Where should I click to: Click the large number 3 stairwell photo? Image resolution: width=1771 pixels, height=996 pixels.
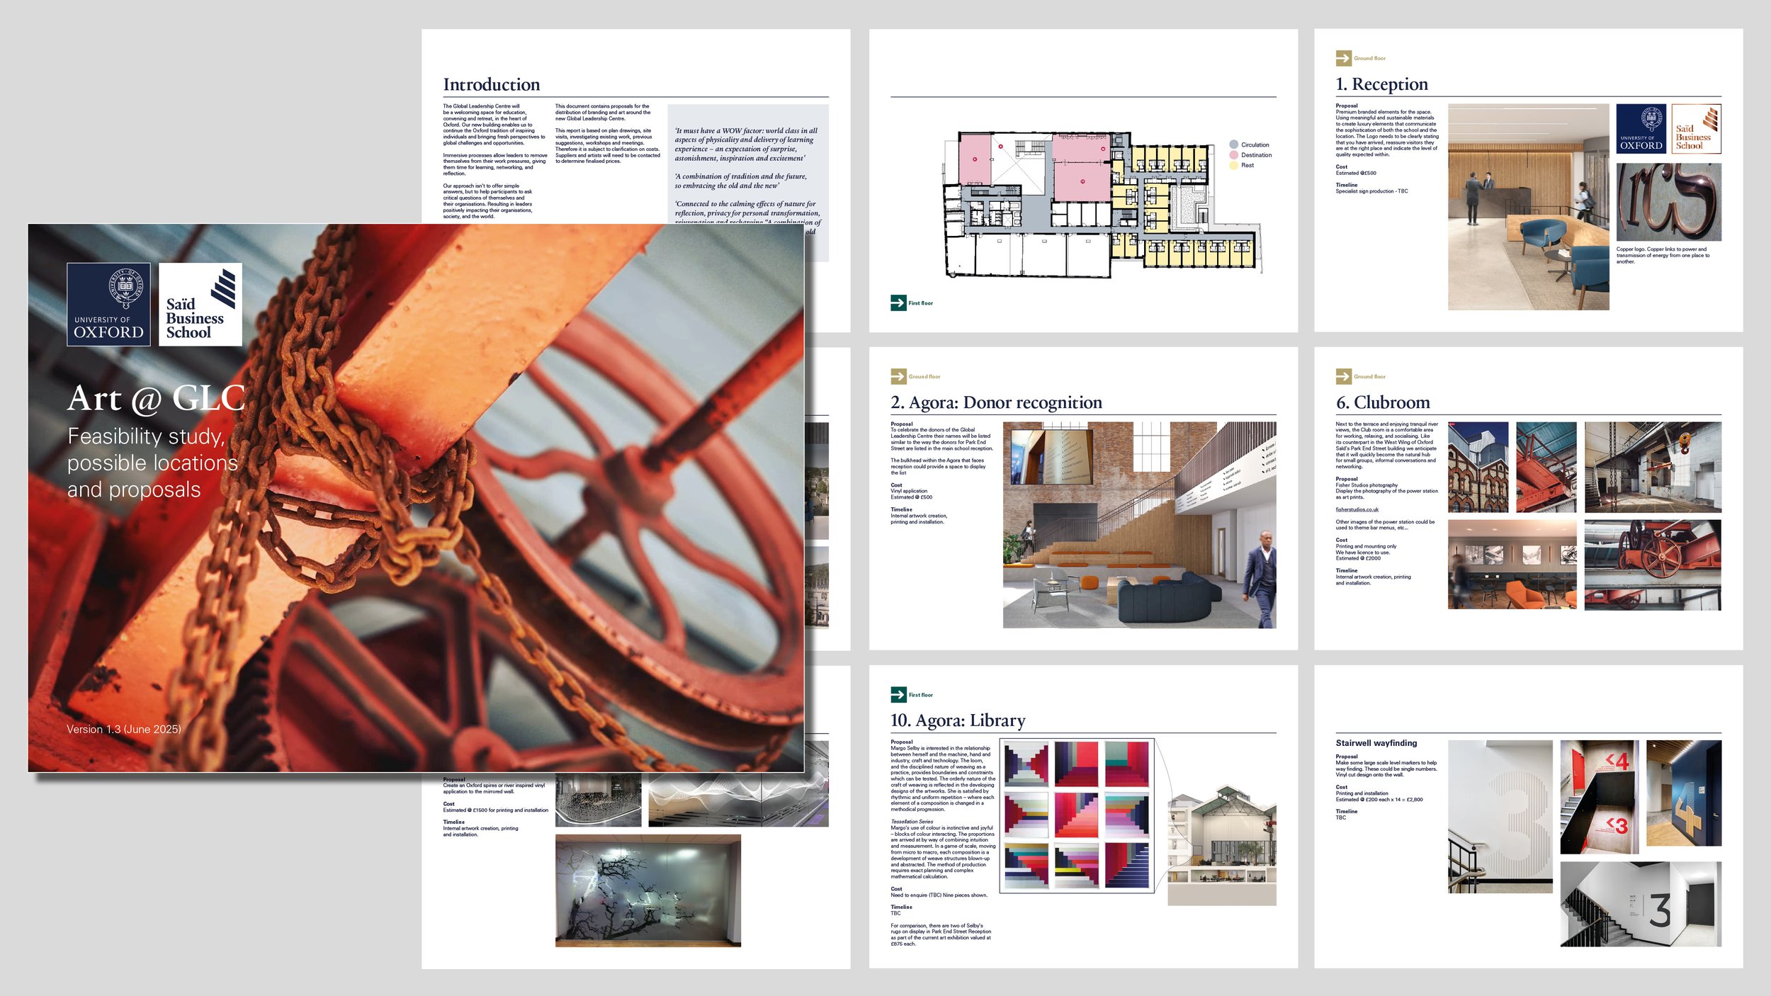tap(1500, 816)
